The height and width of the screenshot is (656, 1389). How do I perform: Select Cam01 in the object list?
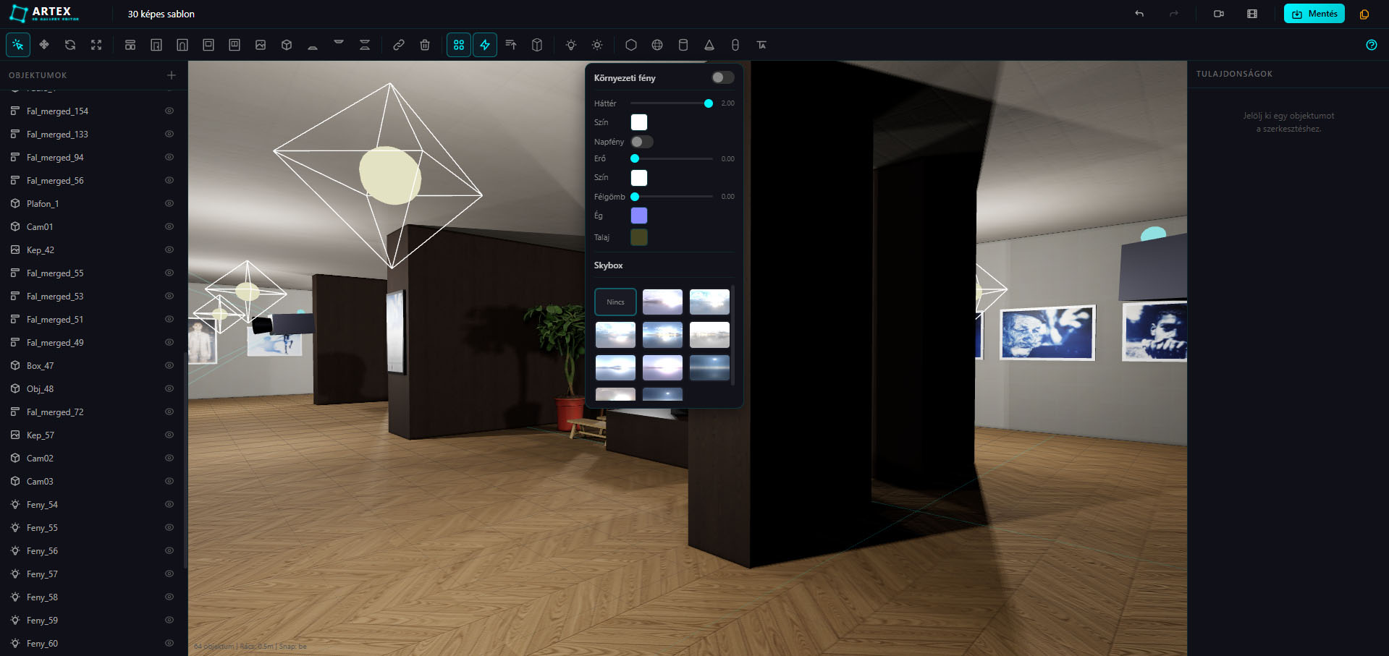(x=40, y=227)
